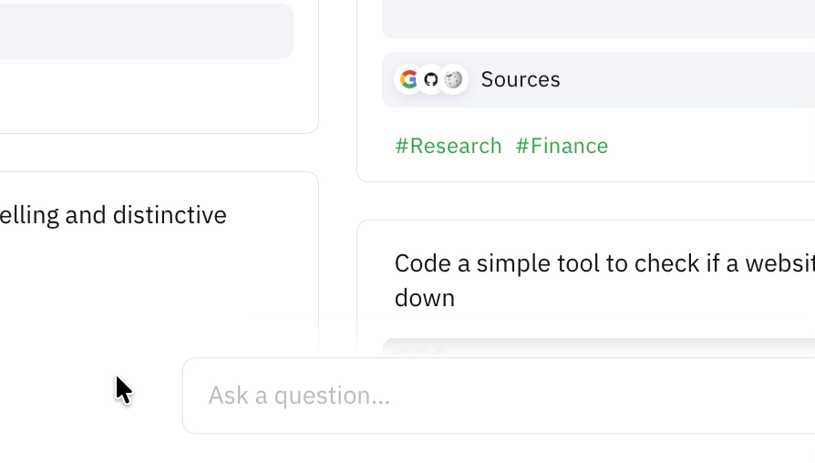The image size is (815, 463).
Task: Click faded source icons under website tool card
Action: point(422,352)
